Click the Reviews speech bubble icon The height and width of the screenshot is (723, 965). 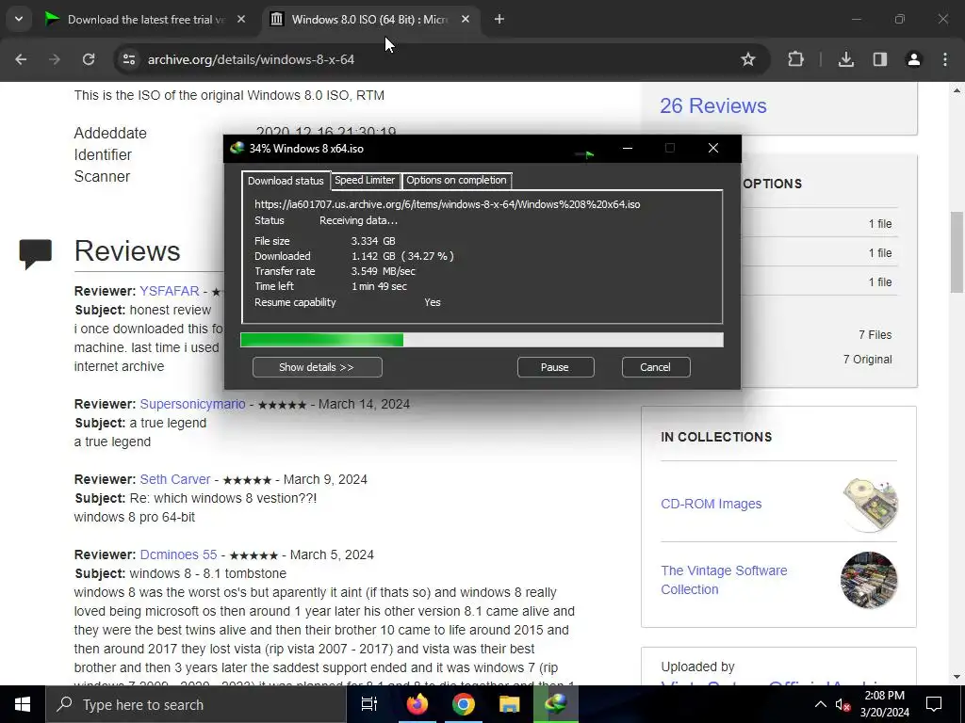pyautogui.click(x=36, y=253)
